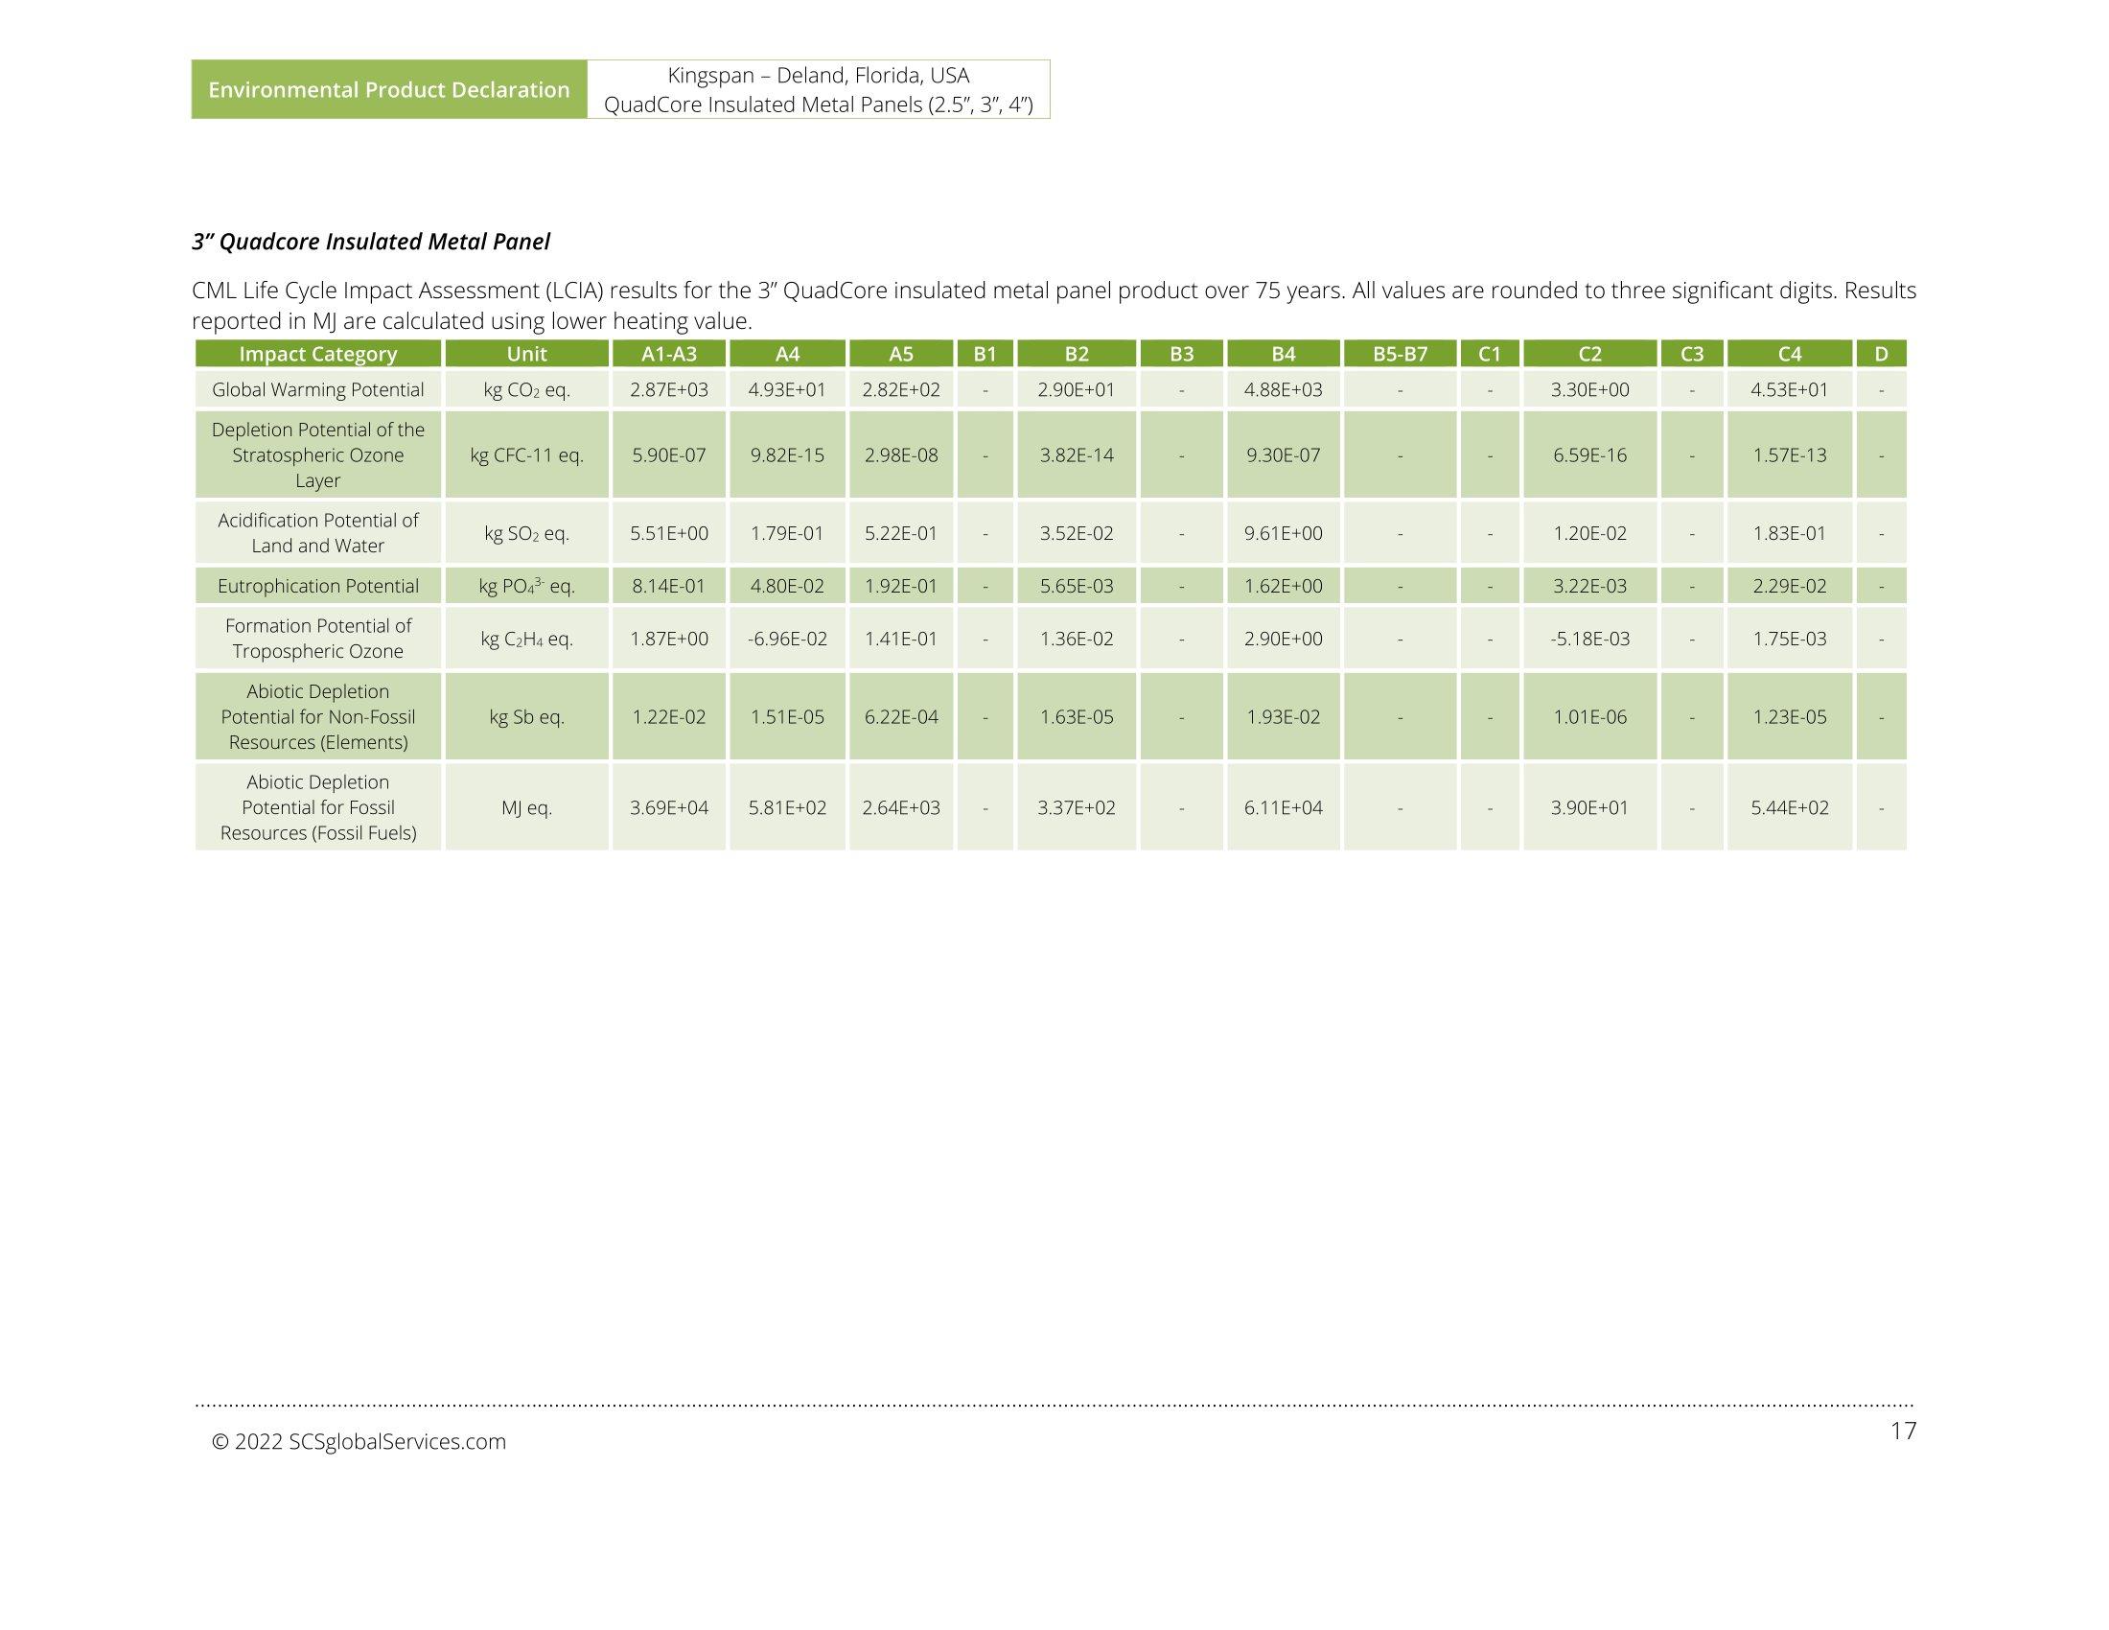The width and height of the screenshot is (2109, 1630).
Task: Click the value 9.61E+00
Action: [1284, 533]
